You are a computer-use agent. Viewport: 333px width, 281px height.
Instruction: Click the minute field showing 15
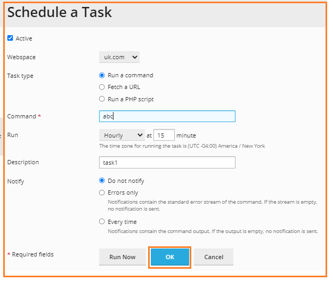pyautogui.click(x=164, y=135)
